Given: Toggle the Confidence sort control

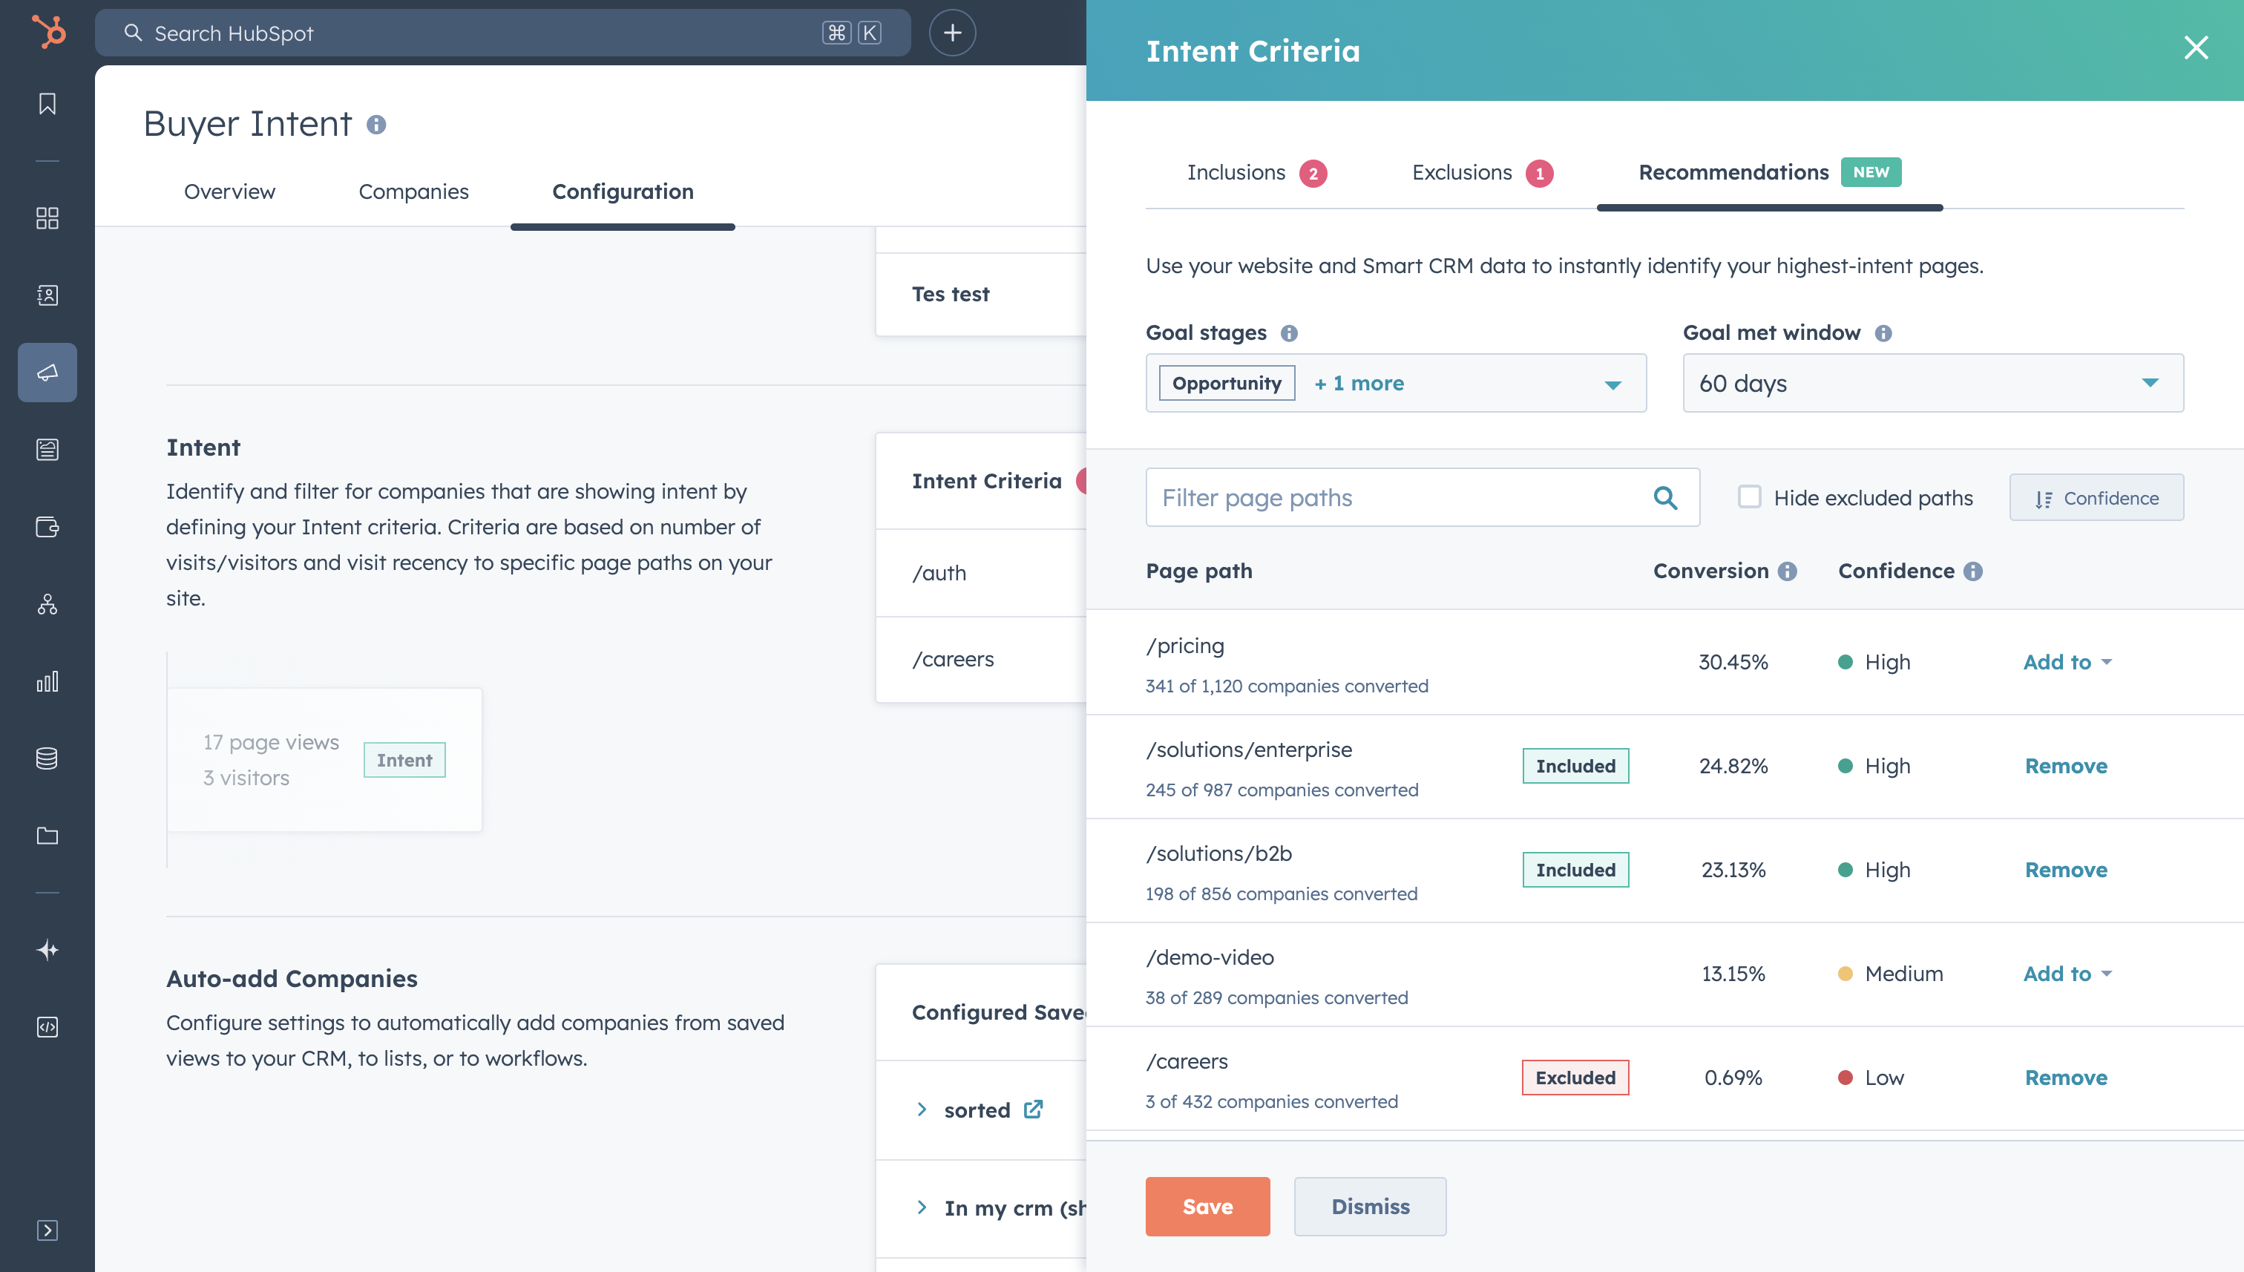Looking at the screenshot, I should tap(2096, 497).
